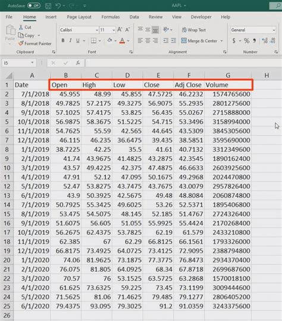The height and width of the screenshot is (321, 282).
Task: Click the Select All corner triangle
Action: click(9, 75)
